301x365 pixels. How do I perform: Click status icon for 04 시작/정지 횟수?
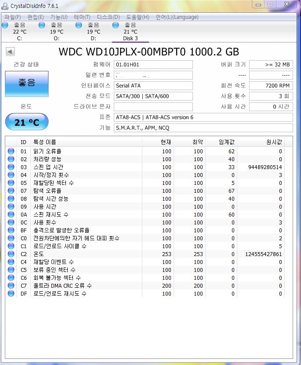[x=11, y=175]
